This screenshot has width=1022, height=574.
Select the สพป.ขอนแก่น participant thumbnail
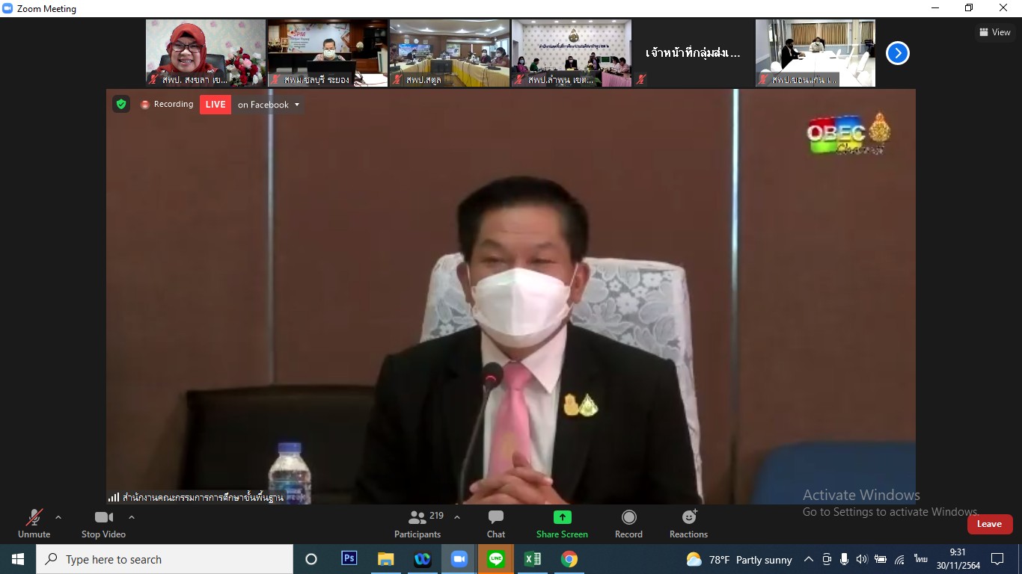coord(816,53)
